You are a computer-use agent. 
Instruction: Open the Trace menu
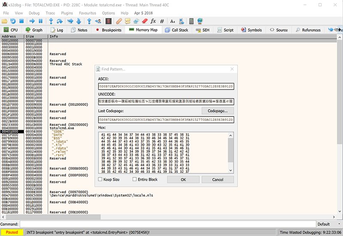click(x=50, y=13)
